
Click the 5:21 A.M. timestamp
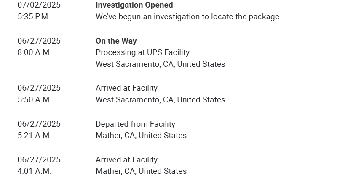(x=34, y=136)
